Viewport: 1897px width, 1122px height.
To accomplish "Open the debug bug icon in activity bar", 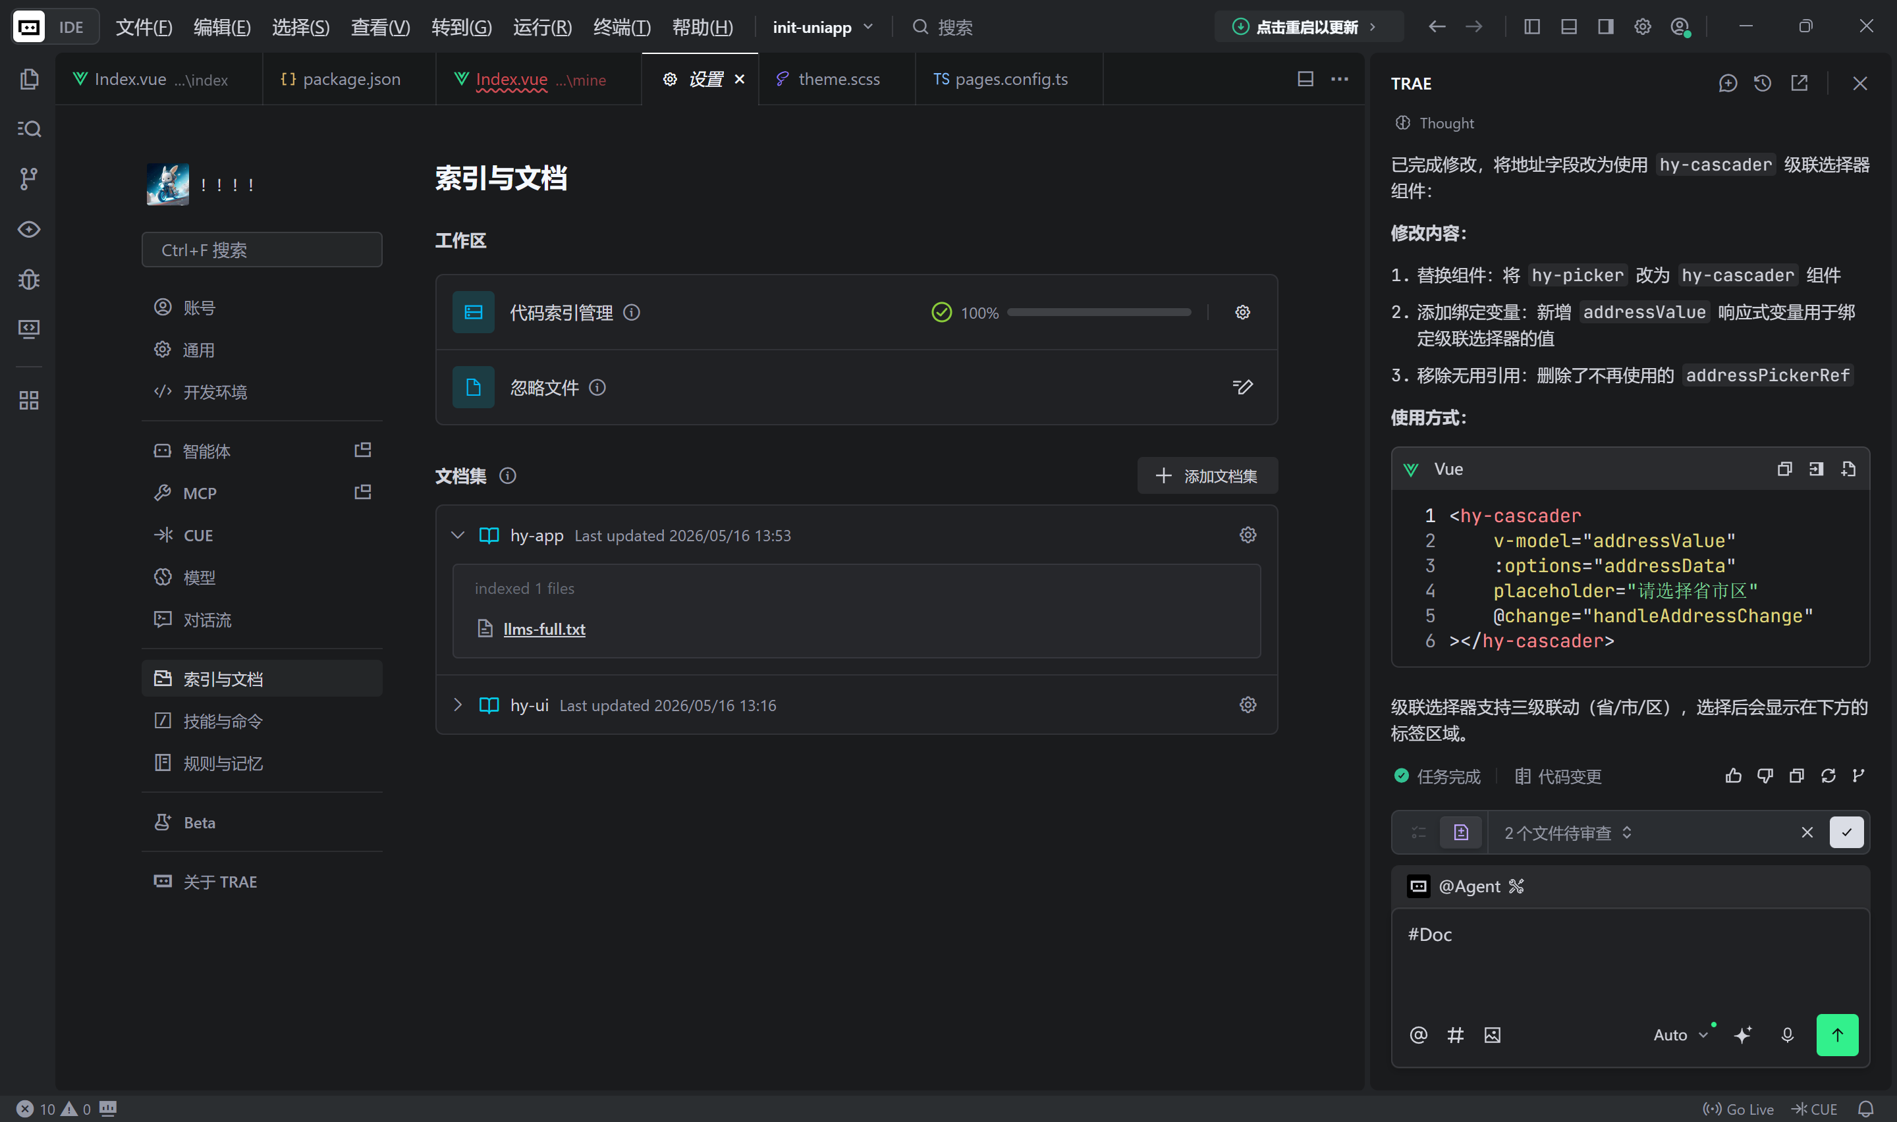I will tap(29, 279).
